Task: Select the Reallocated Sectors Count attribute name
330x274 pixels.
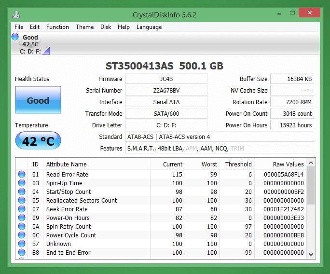Action: click(x=82, y=200)
